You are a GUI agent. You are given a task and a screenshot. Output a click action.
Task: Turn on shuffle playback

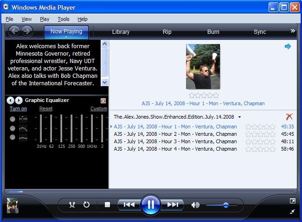point(72,204)
